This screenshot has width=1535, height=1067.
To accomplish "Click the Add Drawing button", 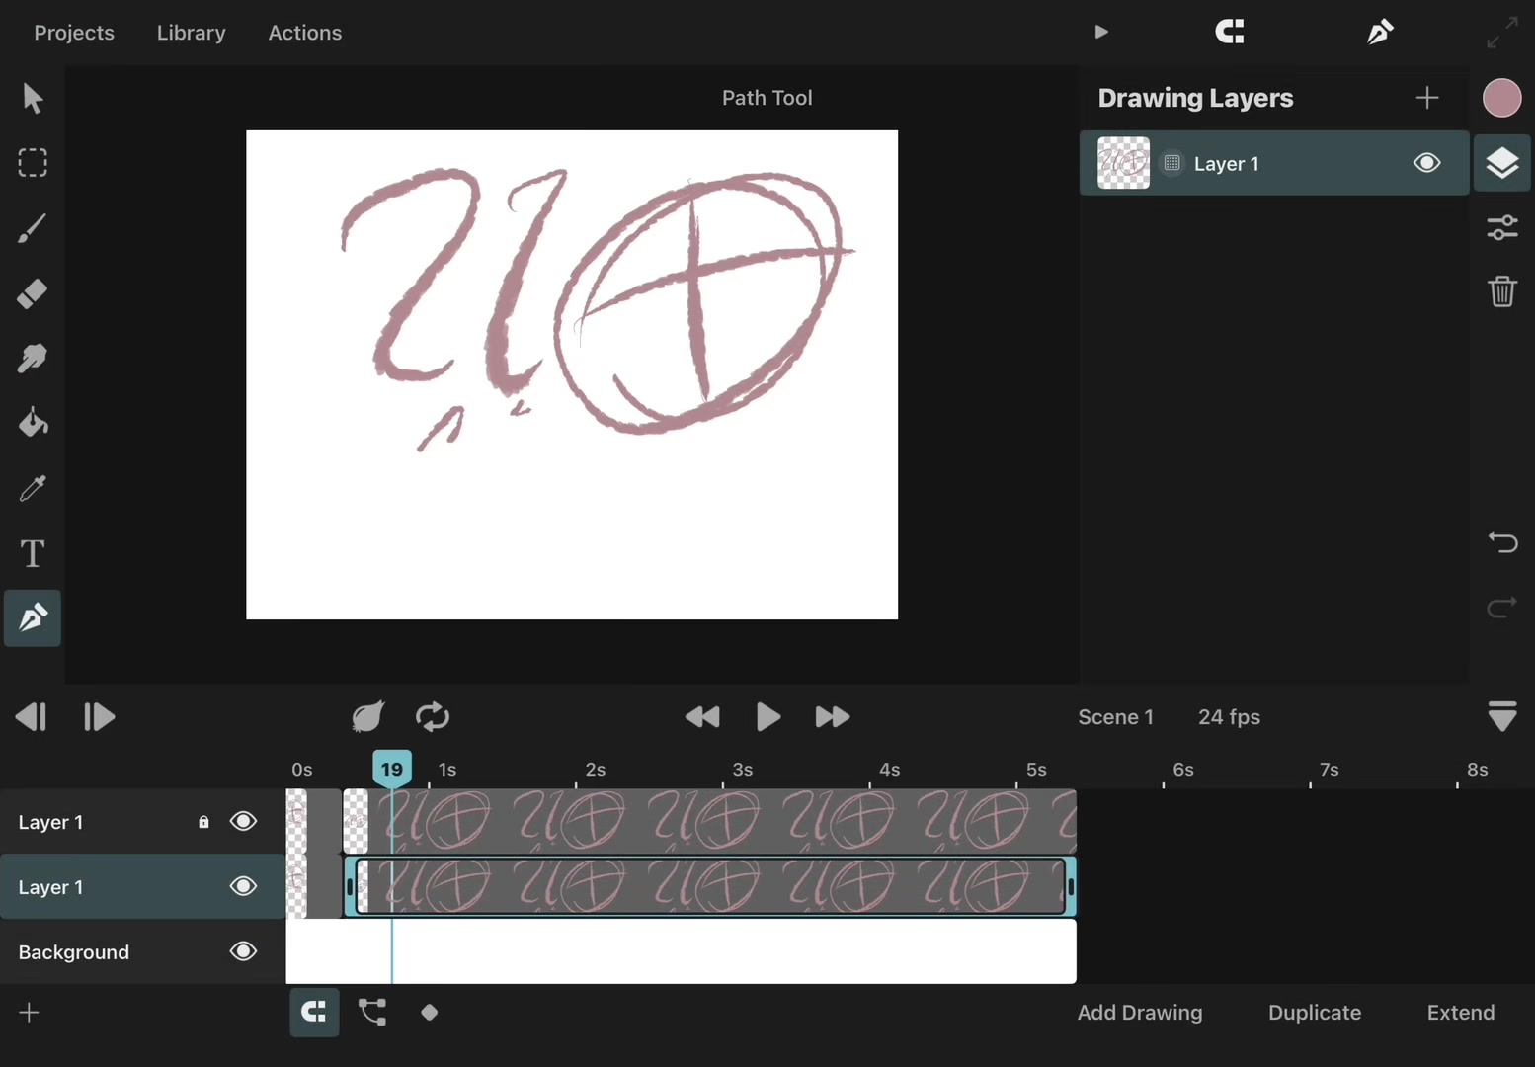I will pos(1139,1013).
